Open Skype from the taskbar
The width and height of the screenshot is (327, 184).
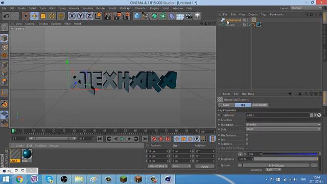49,179
